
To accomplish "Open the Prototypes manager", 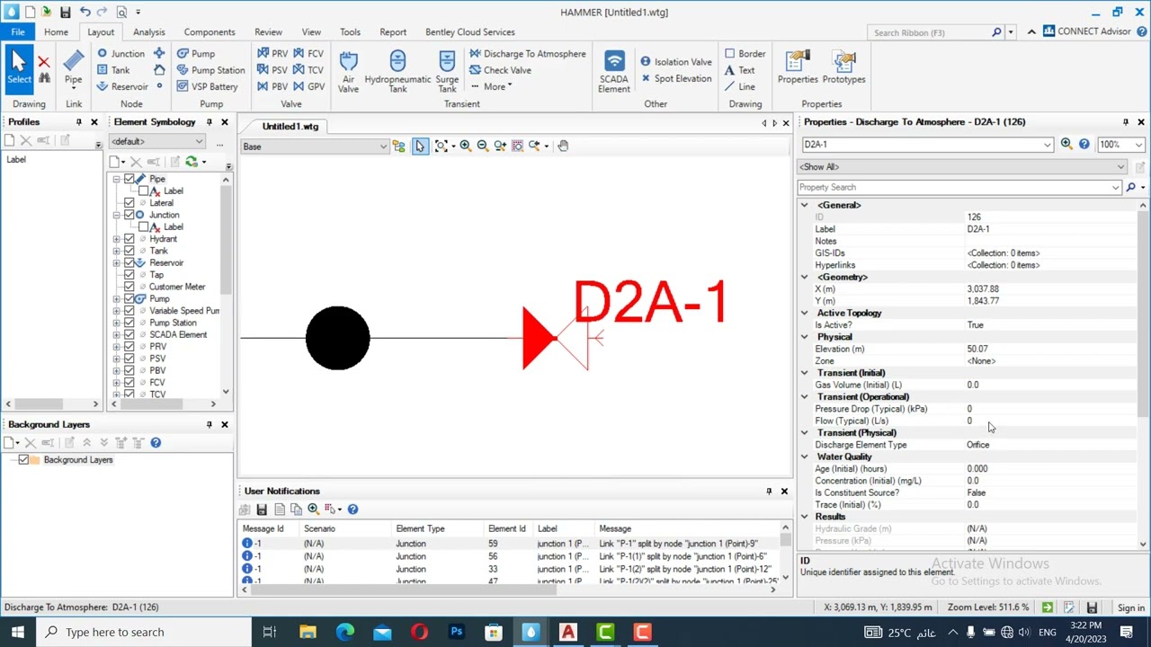I will pyautogui.click(x=843, y=67).
